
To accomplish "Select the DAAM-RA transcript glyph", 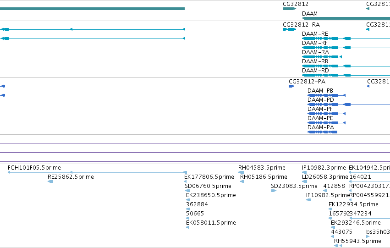I will coord(322,57).
